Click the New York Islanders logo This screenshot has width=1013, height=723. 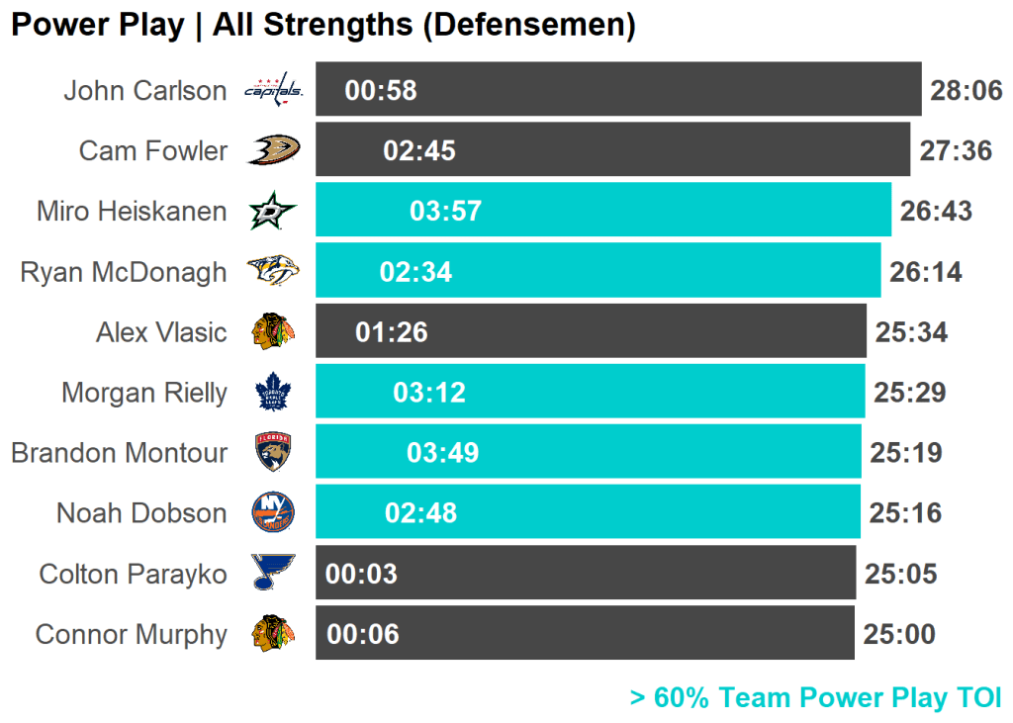pos(272,513)
